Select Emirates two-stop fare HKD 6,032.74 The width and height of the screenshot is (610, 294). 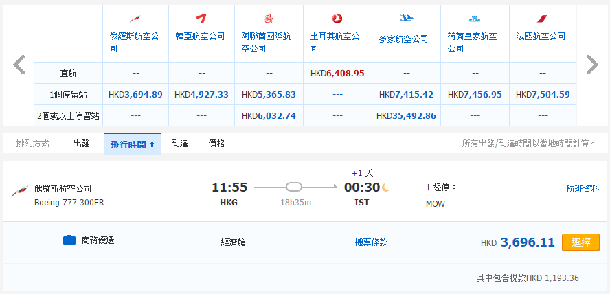point(269,116)
